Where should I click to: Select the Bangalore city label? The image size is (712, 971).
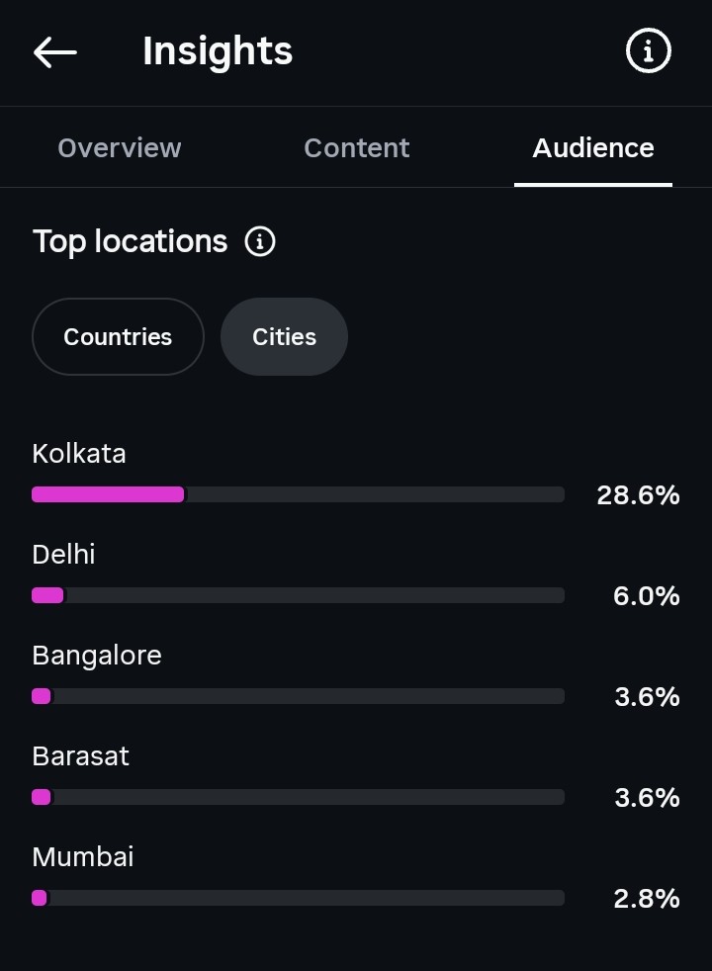(97, 657)
